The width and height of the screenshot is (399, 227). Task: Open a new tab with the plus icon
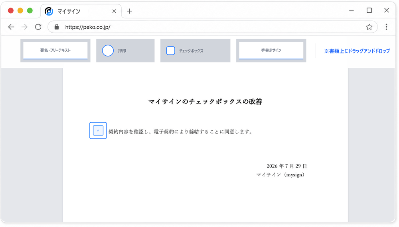tap(129, 11)
